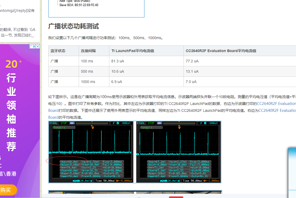The image size is (296, 198).
Task: Select the 100 ms interval cell
Action: point(94,61)
